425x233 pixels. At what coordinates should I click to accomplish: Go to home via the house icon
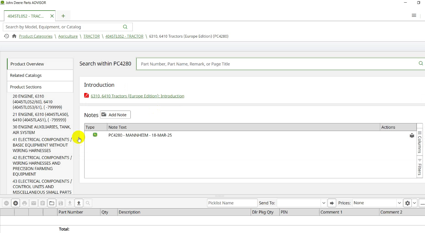(x=14, y=36)
